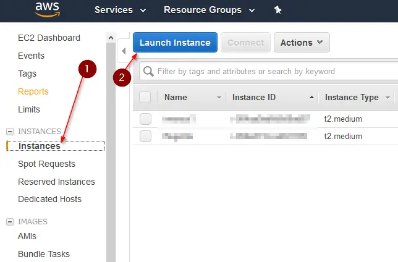The image size is (398, 262).
Task: Open Bundle Tasks in sidebar
Action: tap(44, 254)
